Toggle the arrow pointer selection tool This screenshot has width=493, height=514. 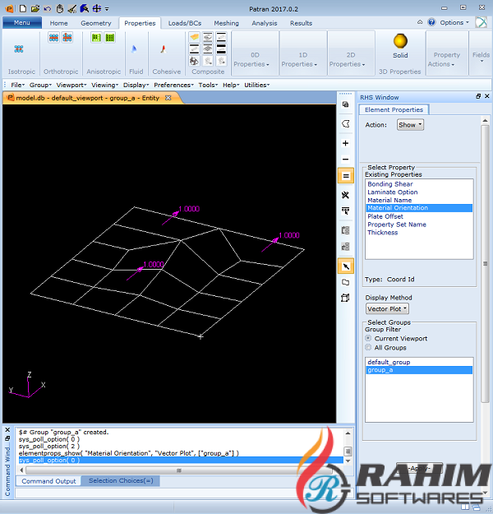(x=346, y=266)
